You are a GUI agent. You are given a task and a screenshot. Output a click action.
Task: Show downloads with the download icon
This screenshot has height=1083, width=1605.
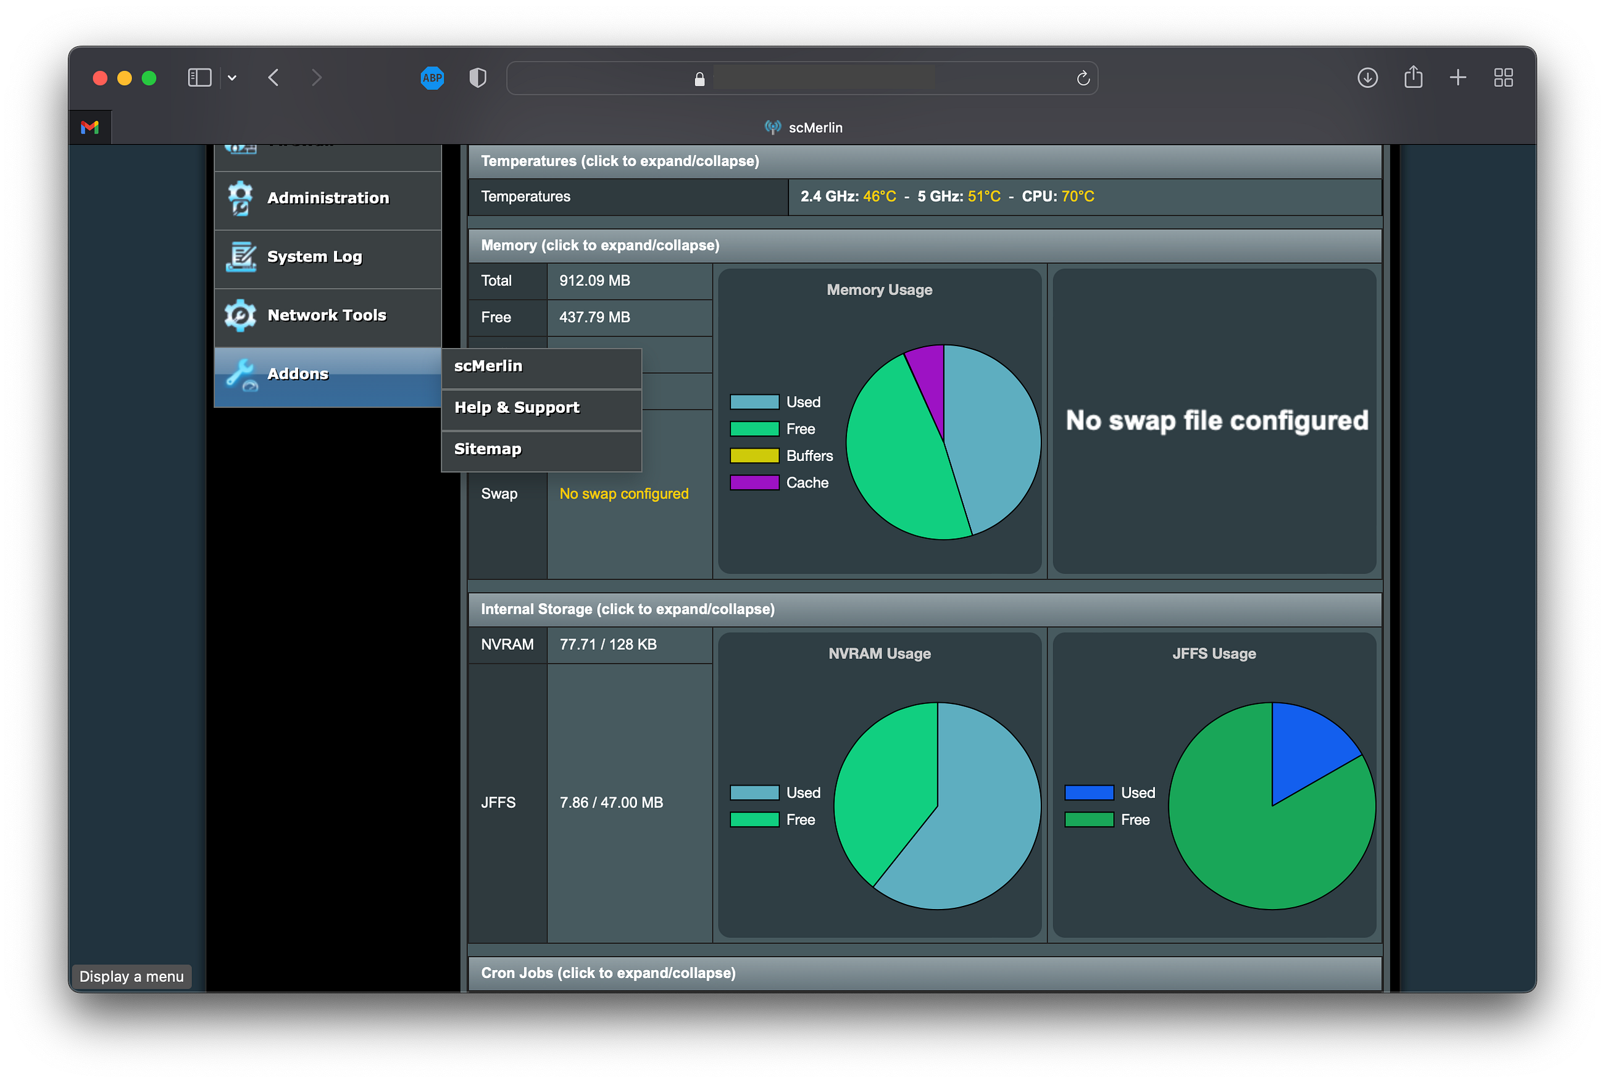coord(1367,77)
